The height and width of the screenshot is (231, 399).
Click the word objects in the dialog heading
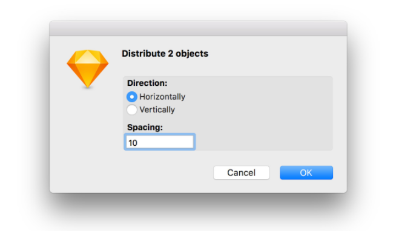pos(192,54)
